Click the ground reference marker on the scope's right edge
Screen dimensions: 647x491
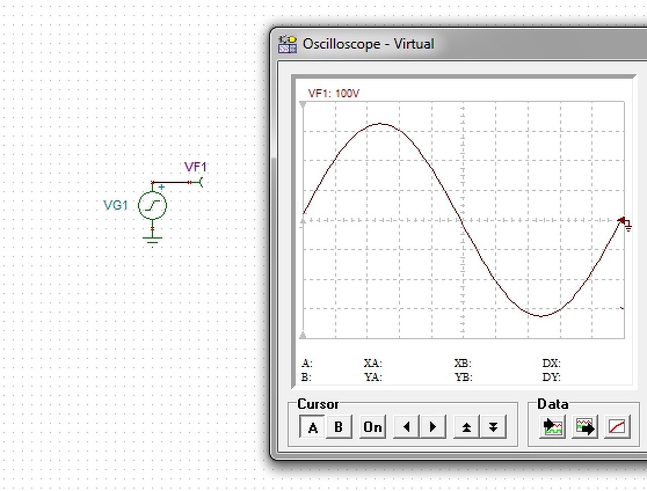[x=626, y=223]
